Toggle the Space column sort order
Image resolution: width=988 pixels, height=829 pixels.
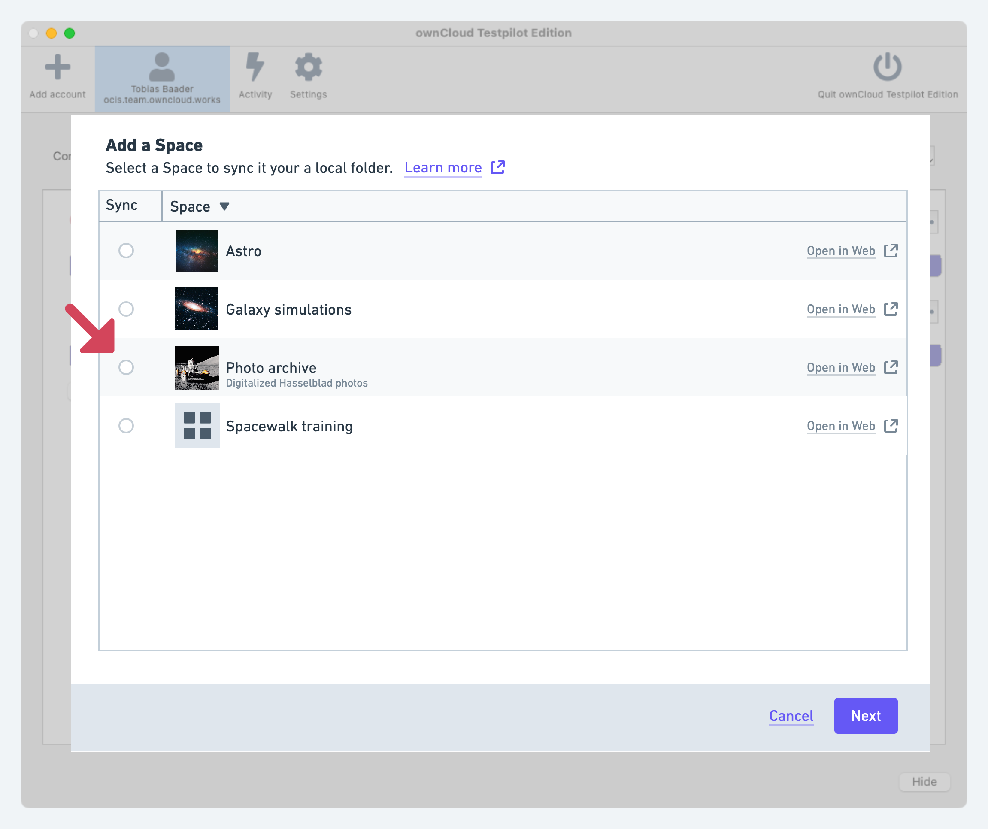[224, 206]
